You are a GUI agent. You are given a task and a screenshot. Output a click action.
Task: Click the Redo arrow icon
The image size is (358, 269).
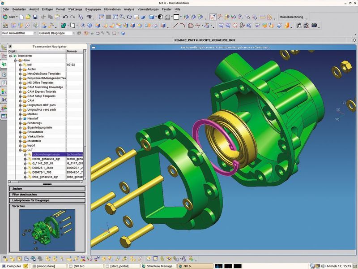[x=72, y=17]
